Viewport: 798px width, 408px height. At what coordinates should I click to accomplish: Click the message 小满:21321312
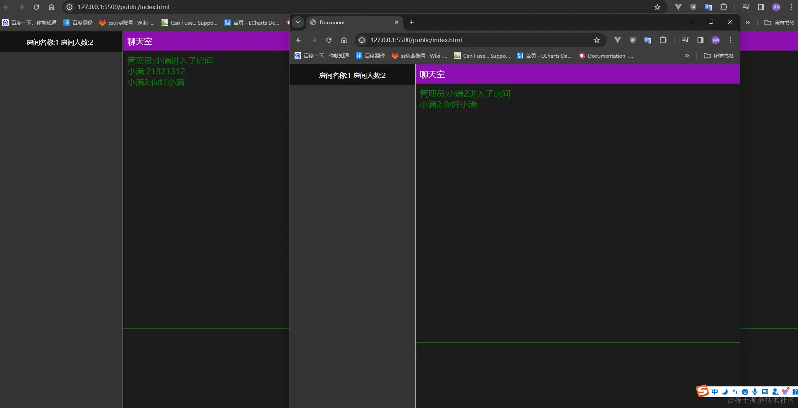coord(156,71)
